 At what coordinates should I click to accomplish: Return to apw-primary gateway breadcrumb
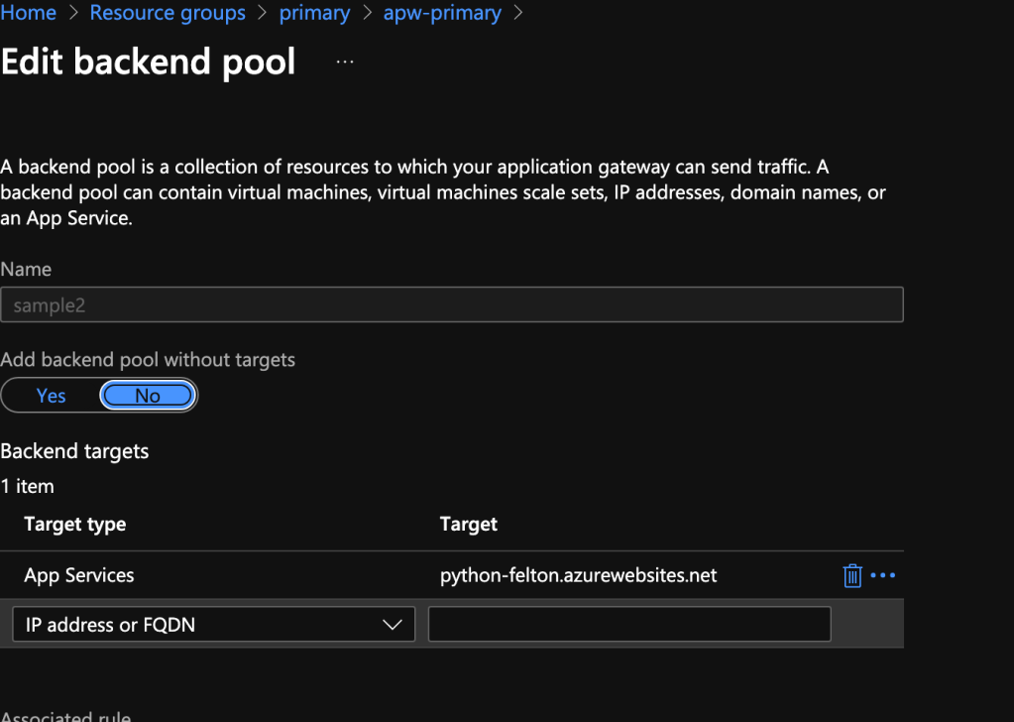(442, 13)
